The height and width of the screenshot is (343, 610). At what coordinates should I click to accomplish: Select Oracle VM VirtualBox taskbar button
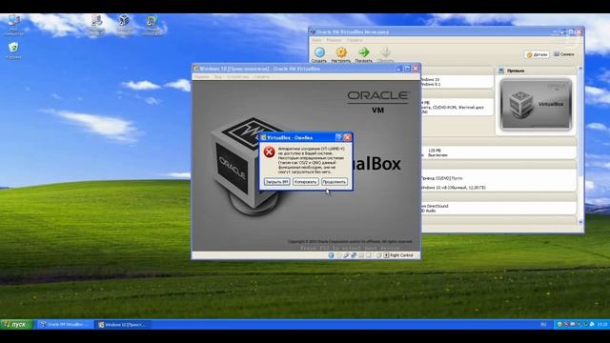[65, 324]
